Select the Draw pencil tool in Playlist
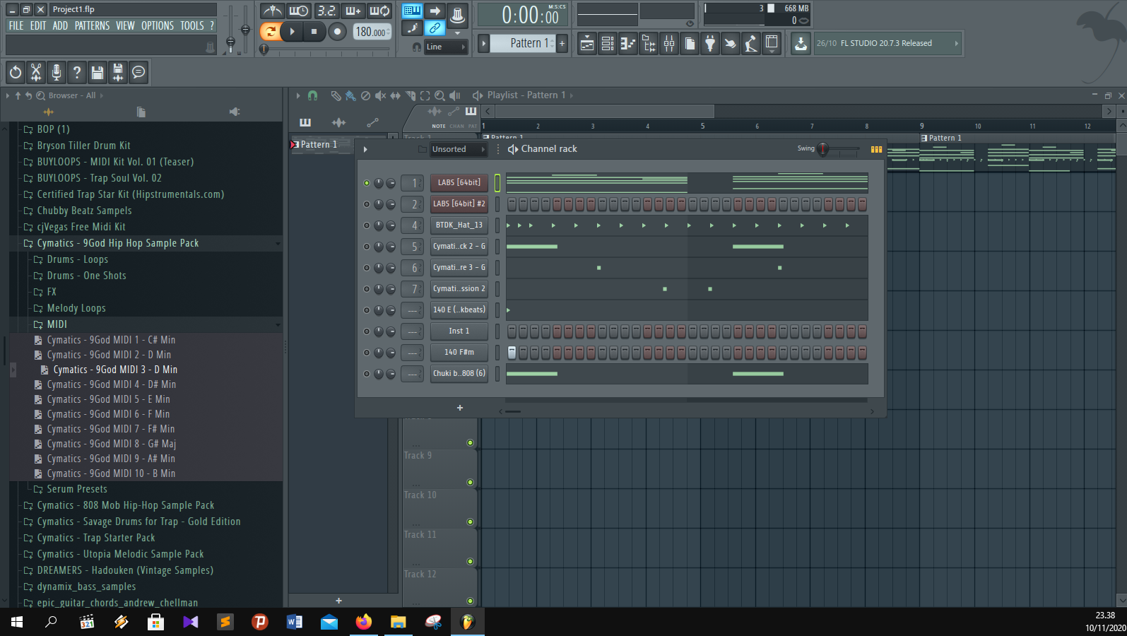Screen dimensions: 1127x636 click(x=336, y=95)
